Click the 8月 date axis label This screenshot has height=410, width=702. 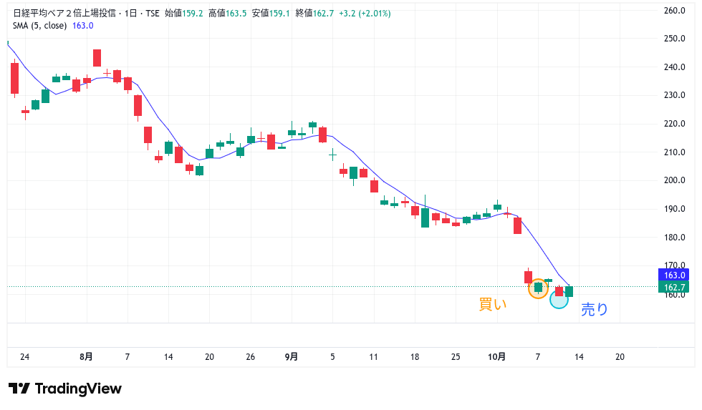[x=86, y=356]
